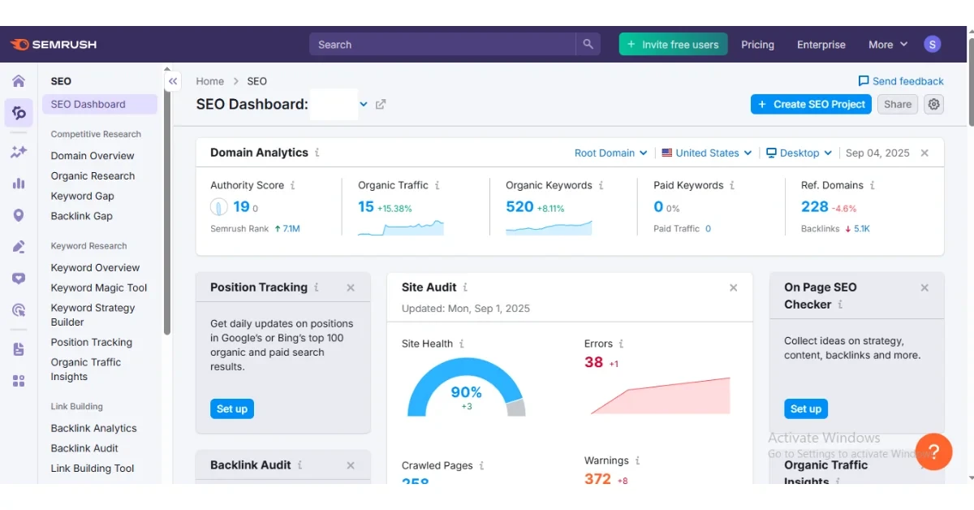Open dashboard settings gear
This screenshot has width=974, height=510.
tap(934, 104)
